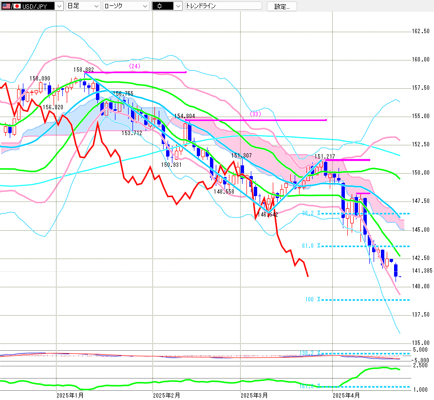434x400 pixels.
Task: Open the USD/JPY currency pair dropdown
Action: [32, 6]
